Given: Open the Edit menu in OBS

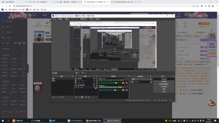Looking at the screenshot, I should (60, 19).
